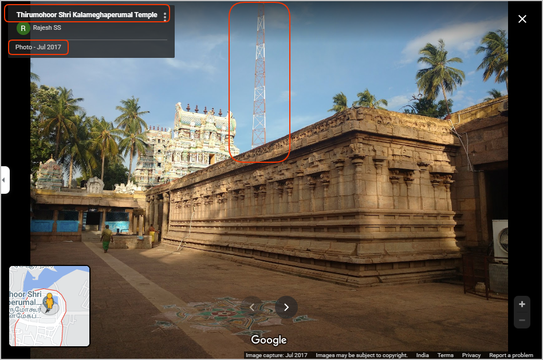Image resolution: width=543 pixels, height=360 pixels.
Task: Click the temple label on the minimap
Action: 25,304
